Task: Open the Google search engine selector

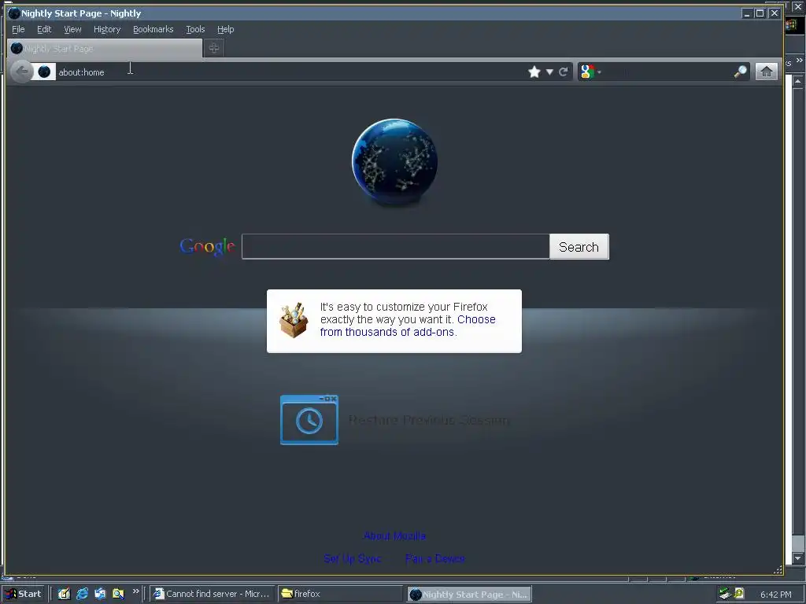Action: pyautogui.click(x=590, y=72)
